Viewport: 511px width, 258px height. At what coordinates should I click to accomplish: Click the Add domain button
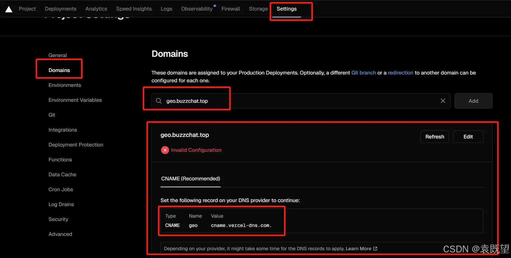(x=473, y=101)
